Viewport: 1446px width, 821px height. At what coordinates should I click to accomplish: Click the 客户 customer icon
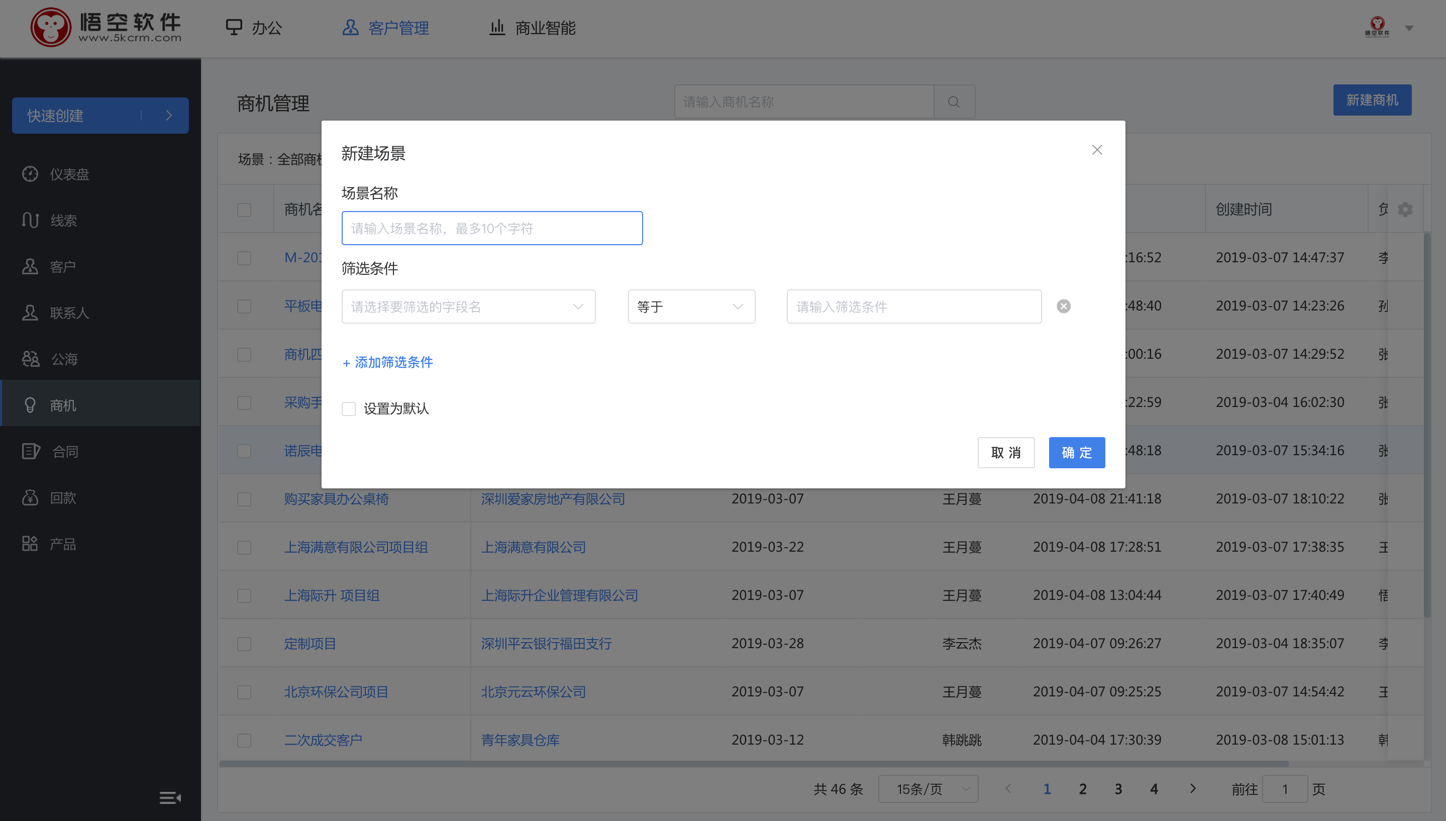point(30,266)
